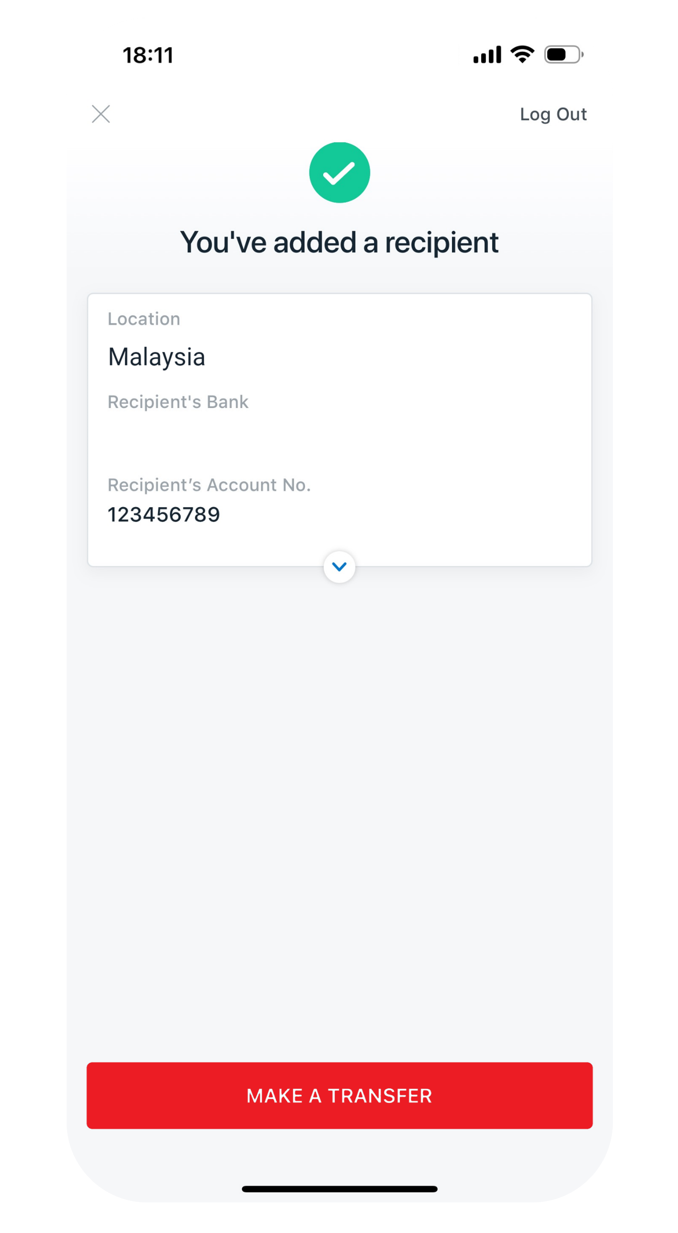Tap the Wi-Fi status icon
The image size is (678, 1233).
pos(522,54)
